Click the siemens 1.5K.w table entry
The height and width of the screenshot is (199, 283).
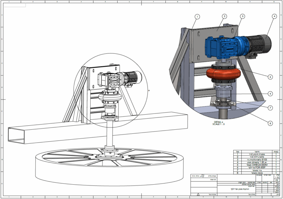click(x=255, y=162)
